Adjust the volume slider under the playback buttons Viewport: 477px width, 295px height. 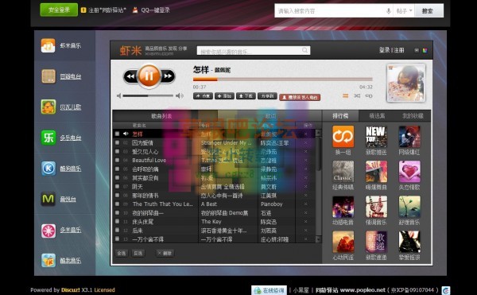tap(148, 95)
